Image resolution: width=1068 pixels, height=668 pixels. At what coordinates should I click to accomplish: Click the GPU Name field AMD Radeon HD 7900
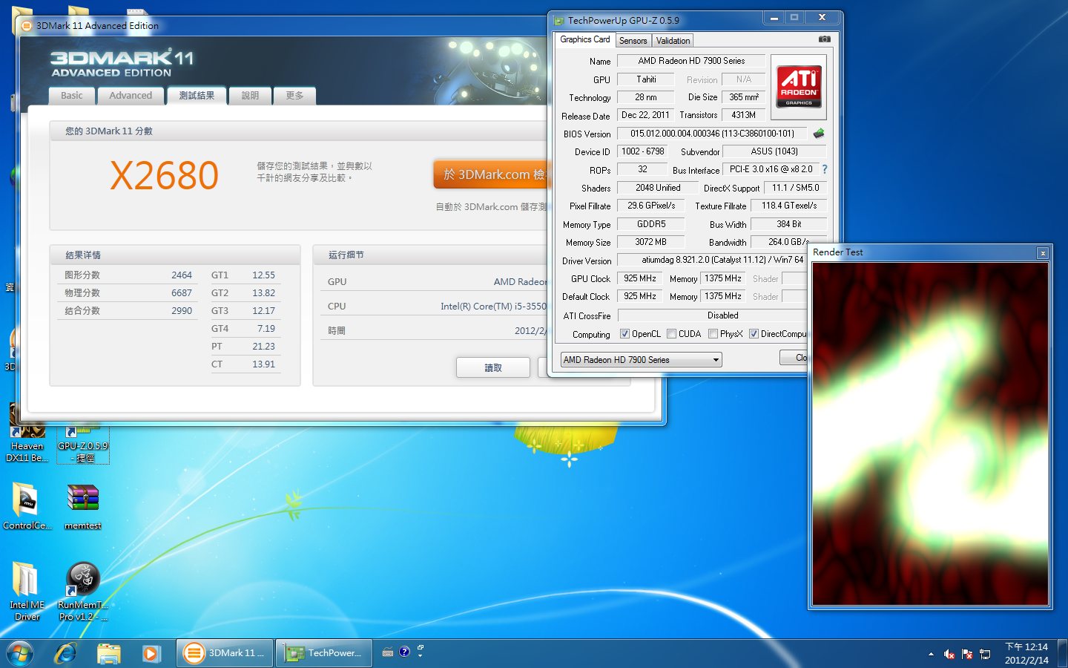point(691,61)
